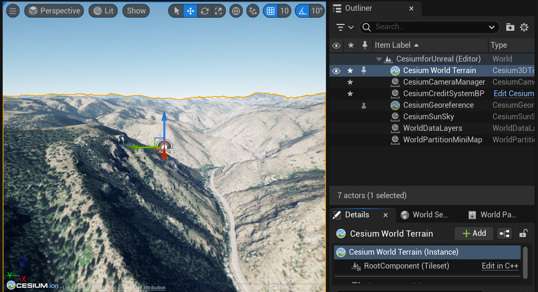Open the Show flags menu
The image size is (538, 292).
tap(136, 11)
